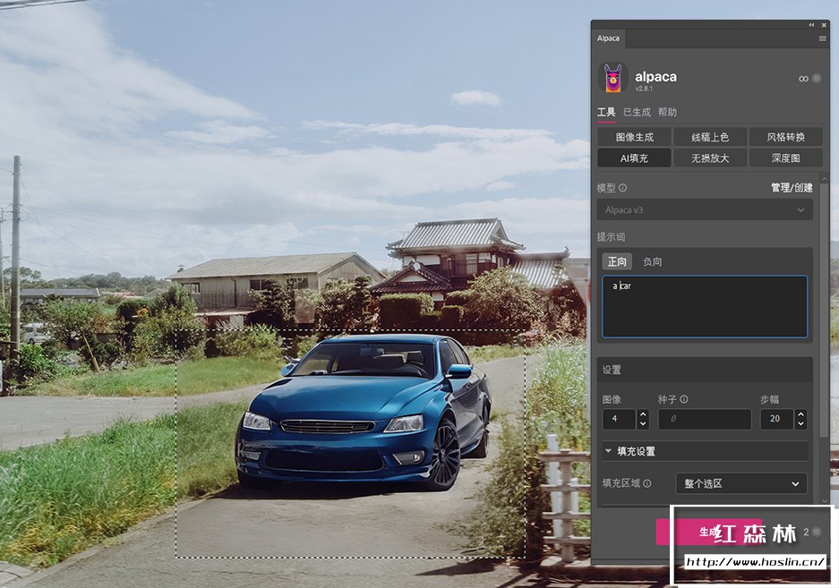The height and width of the screenshot is (588, 839).
Task: Decrease the 图像 count stepper
Action: 643,423
